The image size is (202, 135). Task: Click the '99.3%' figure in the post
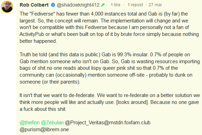(x=124, y=55)
